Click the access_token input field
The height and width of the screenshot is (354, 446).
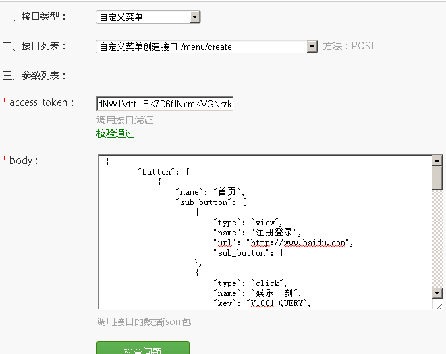165,104
